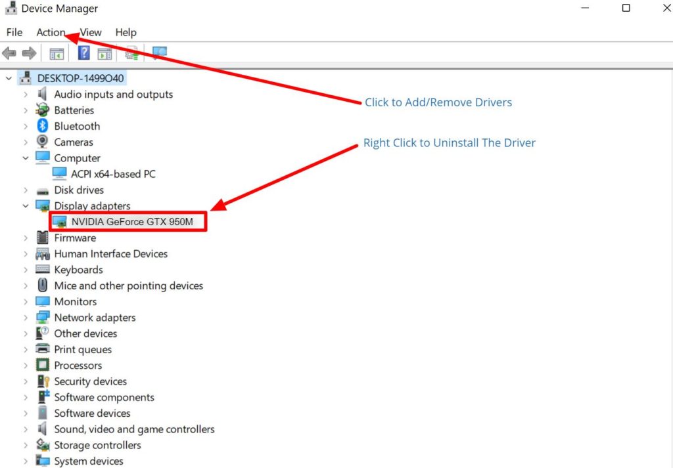Open the View menu

[x=91, y=33]
